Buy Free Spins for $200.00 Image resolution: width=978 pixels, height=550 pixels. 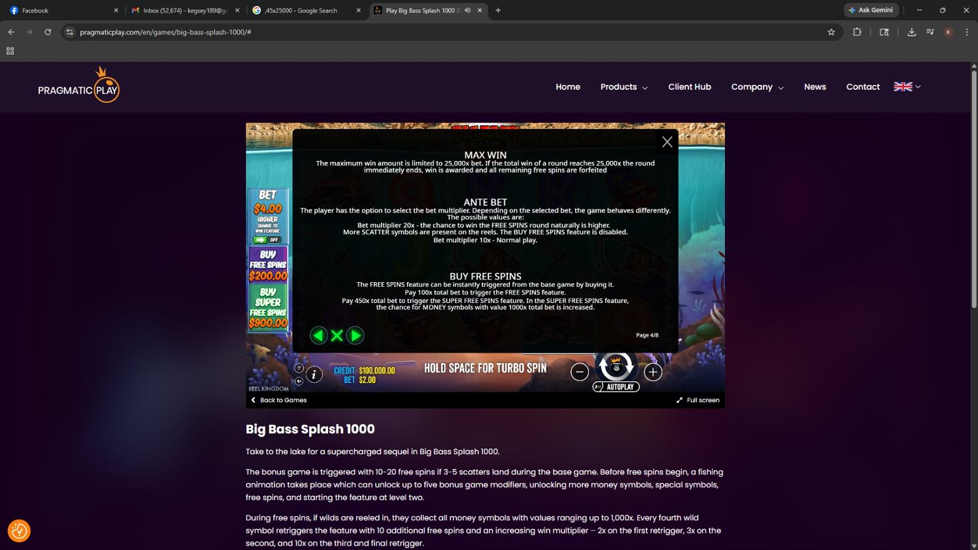(268, 265)
